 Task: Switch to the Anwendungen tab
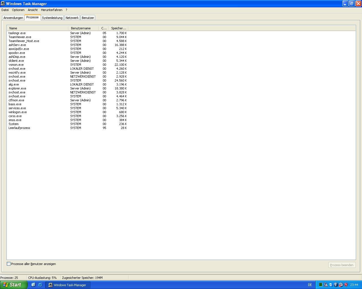coord(13,18)
